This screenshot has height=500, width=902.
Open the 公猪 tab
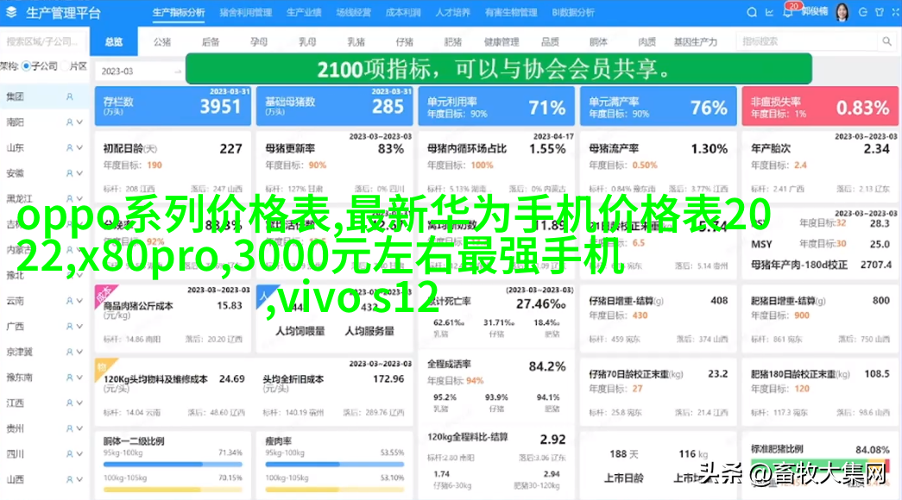pos(162,41)
